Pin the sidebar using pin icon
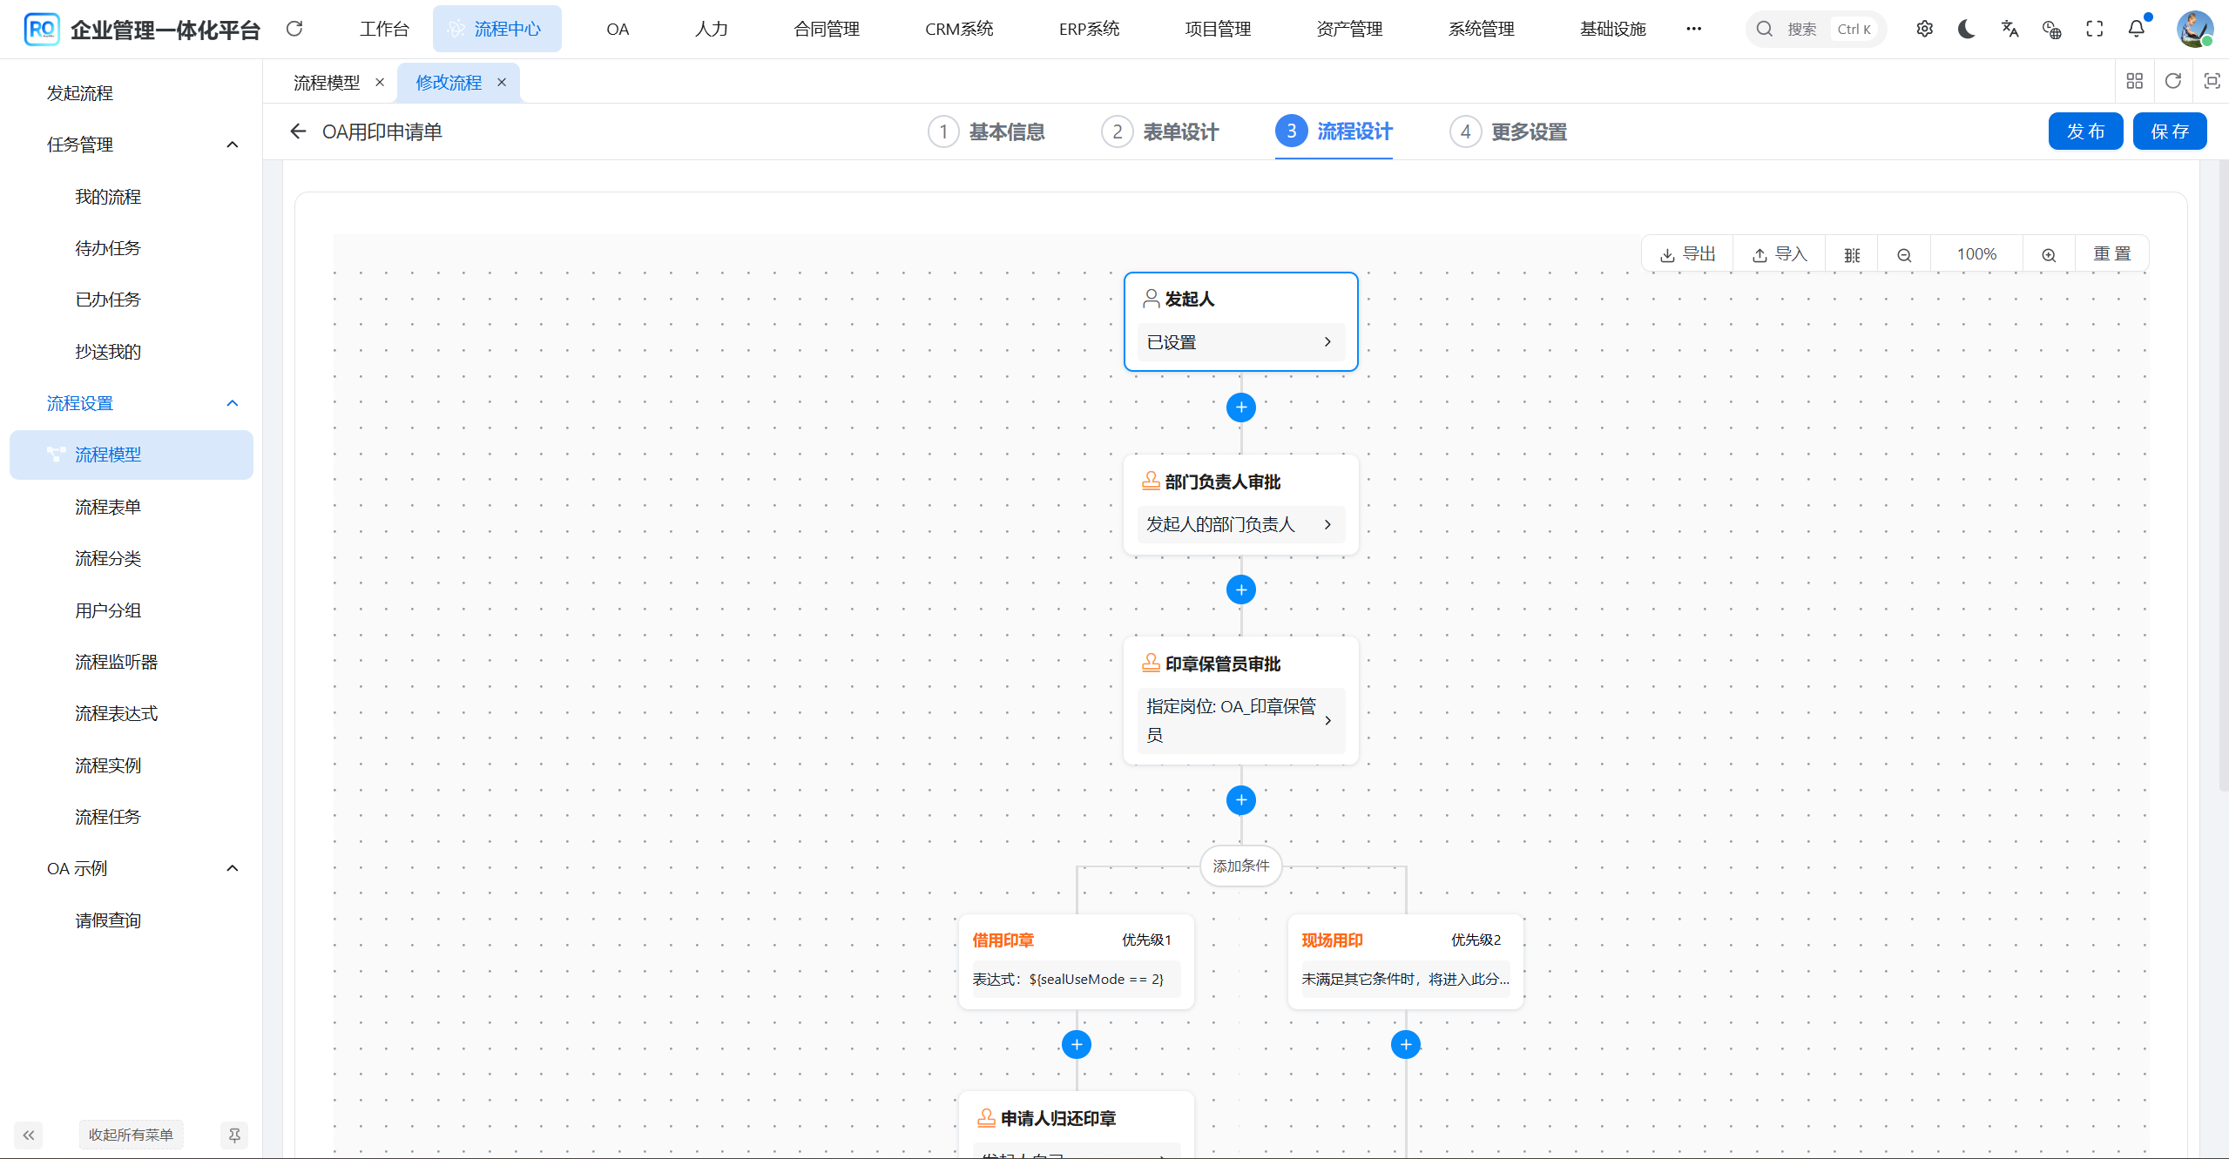The width and height of the screenshot is (2229, 1159). point(234,1135)
